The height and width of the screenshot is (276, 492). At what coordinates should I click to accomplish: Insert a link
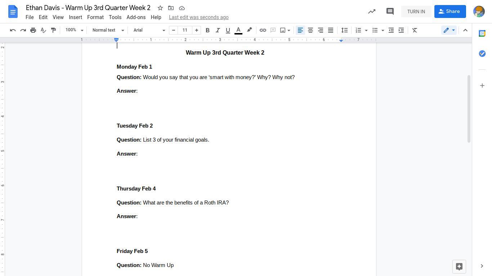[x=263, y=30]
